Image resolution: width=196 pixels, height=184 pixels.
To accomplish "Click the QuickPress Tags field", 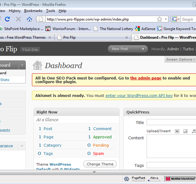I will pyautogui.click(x=171, y=165).
